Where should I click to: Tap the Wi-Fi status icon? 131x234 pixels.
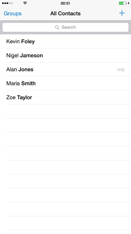(x=25, y=3)
